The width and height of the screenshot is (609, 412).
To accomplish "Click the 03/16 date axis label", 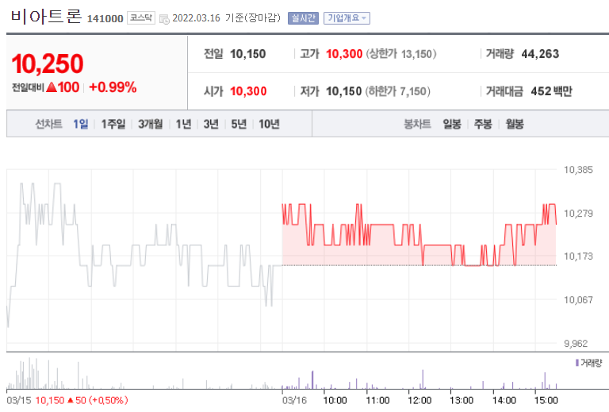I will [x=295, y=400].
